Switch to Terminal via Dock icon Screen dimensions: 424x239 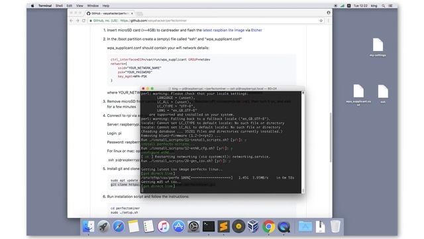209,226
